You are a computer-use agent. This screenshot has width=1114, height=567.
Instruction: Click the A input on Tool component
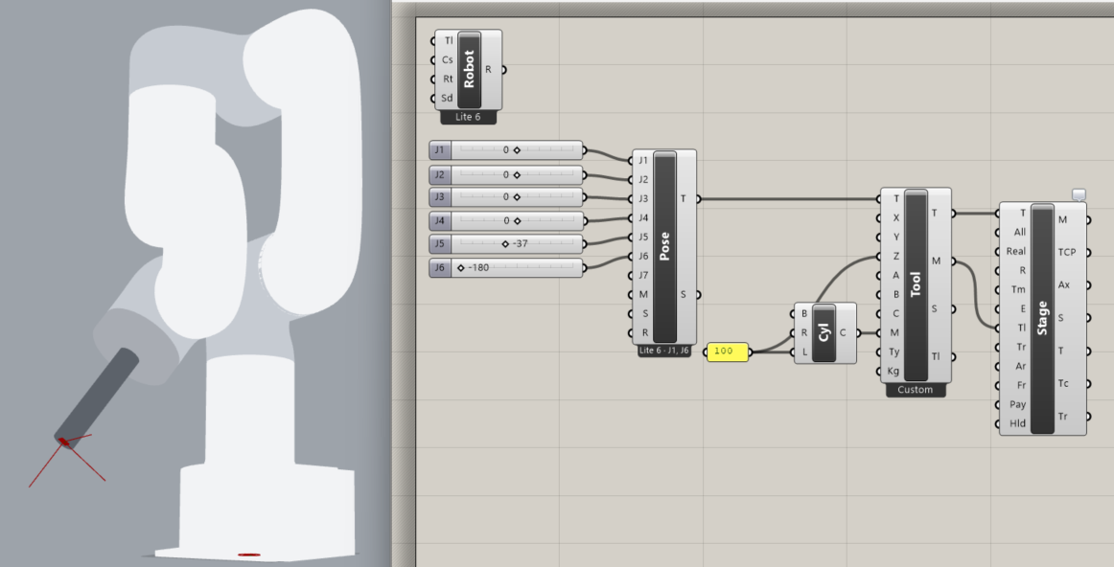895,275
